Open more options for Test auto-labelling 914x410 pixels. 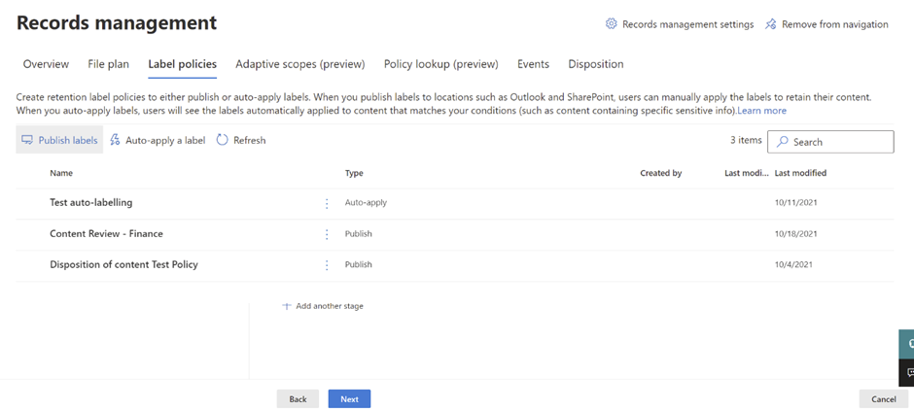(x=327, y=203)
